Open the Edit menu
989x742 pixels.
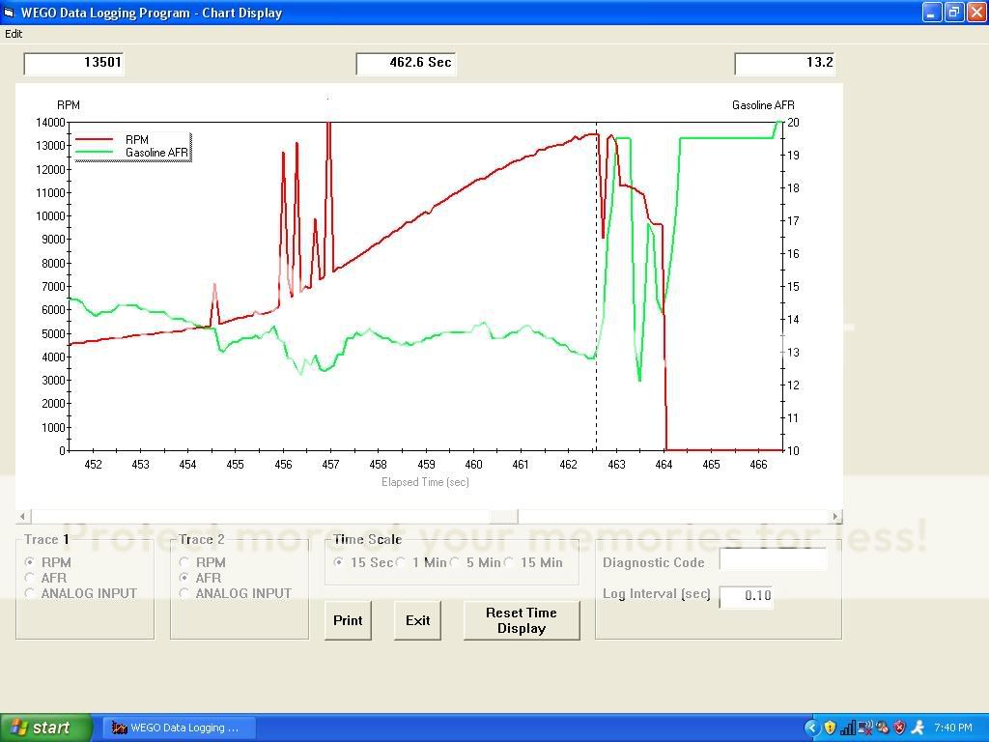click(14, 34)
